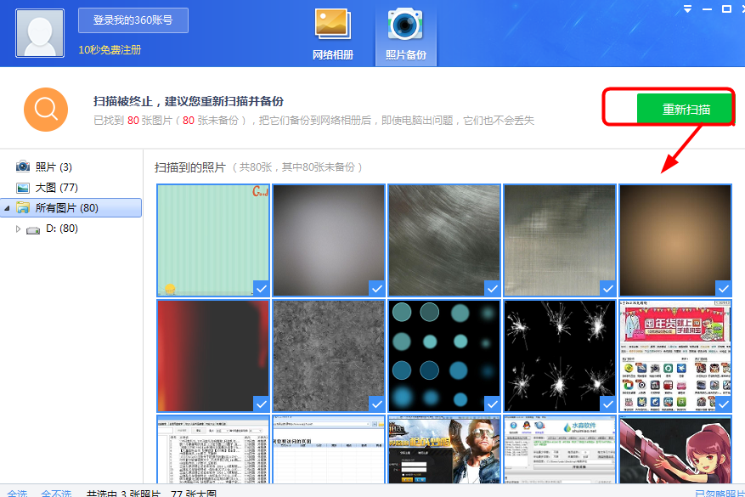This screenshot has width=745, height=497.
Task: Uncheck the green striped photo checkmark
Action: [262, 288]
